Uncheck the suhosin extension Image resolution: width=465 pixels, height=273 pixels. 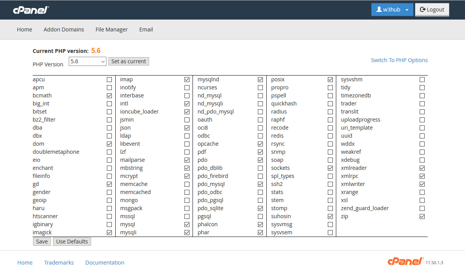[330, 216]
